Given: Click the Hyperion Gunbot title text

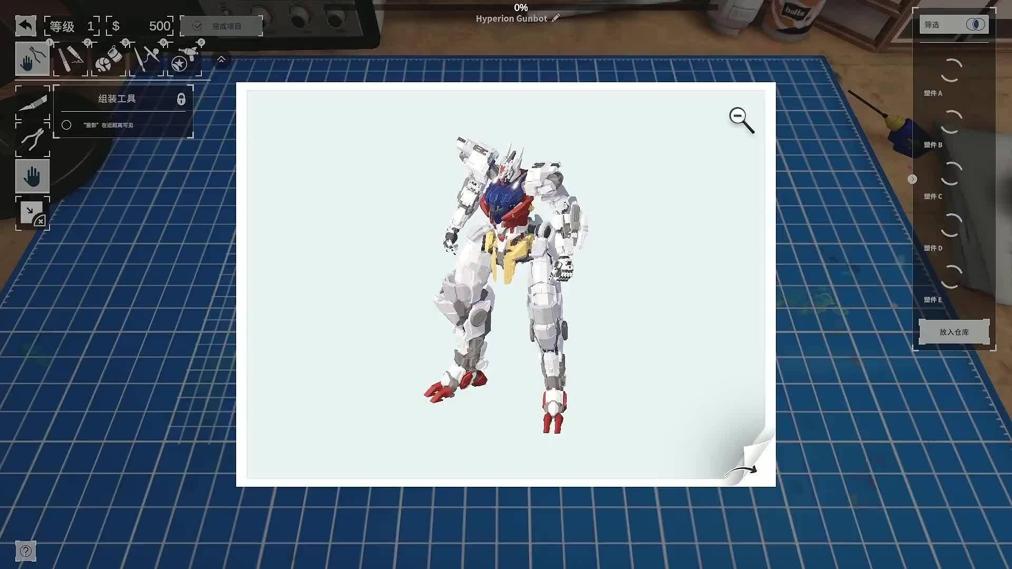Looking at the screenshot, I should (511, 19).
